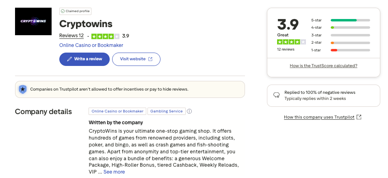The height and width of the screenshot is (178, 388).
Task: Click the green star rating beside 3.9
Action: pyautogui.click(x=105, y=36)
